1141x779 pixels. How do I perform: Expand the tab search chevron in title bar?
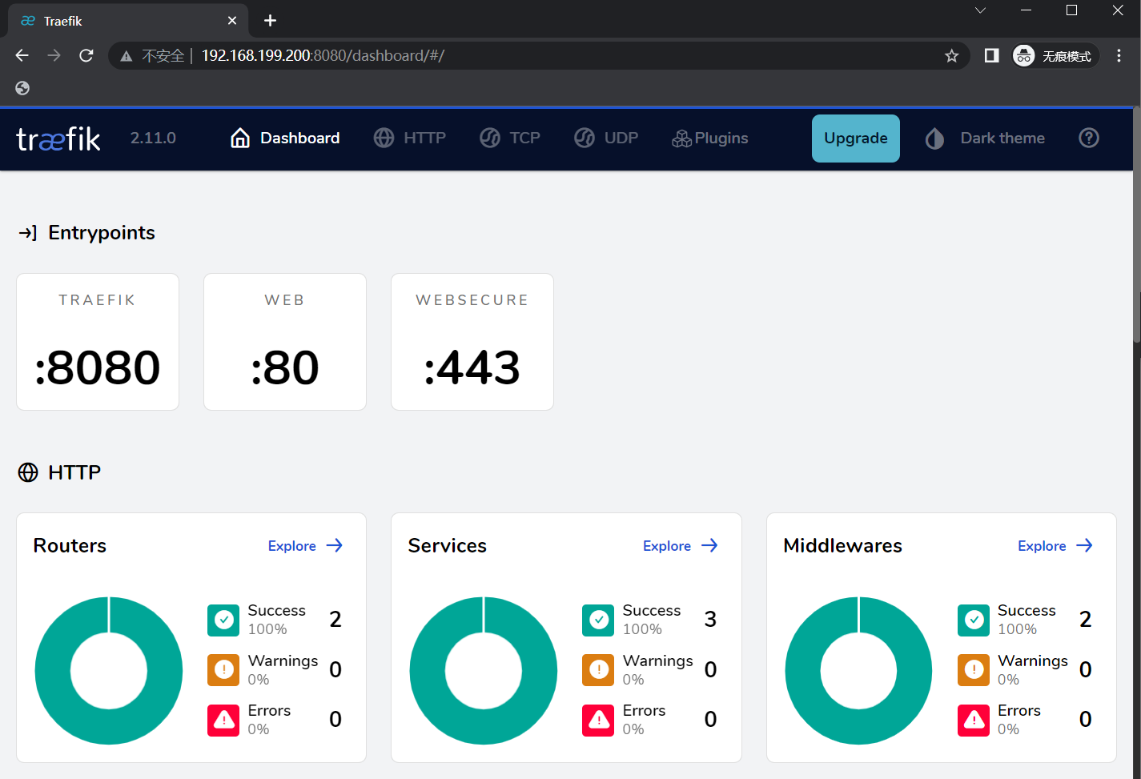coord(980,10)
